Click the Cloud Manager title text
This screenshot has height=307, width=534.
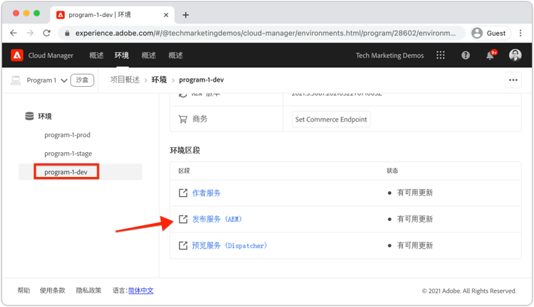coord(51,55)
